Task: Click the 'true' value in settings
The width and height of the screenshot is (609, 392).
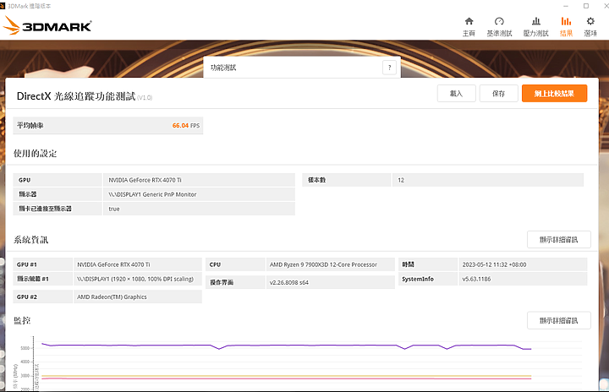Action: (x=199, y=209)
